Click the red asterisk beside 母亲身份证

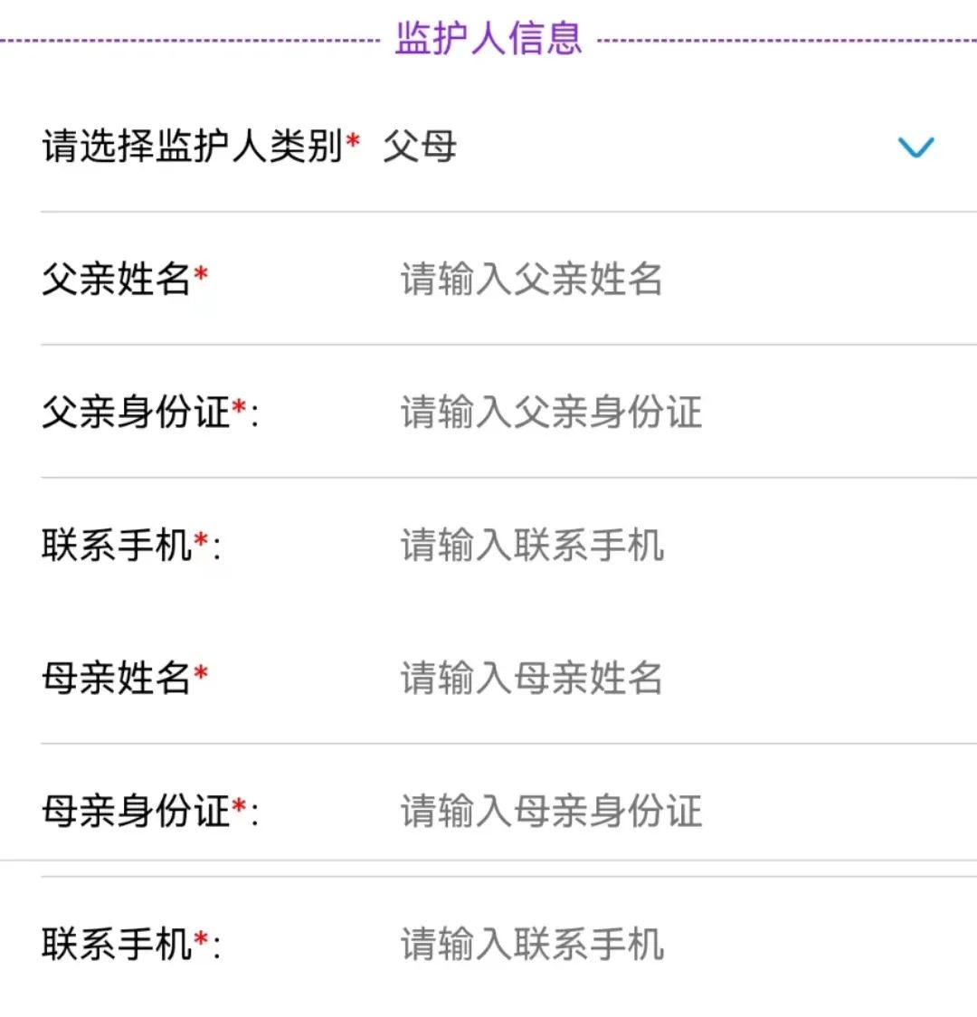click(239, 806)
